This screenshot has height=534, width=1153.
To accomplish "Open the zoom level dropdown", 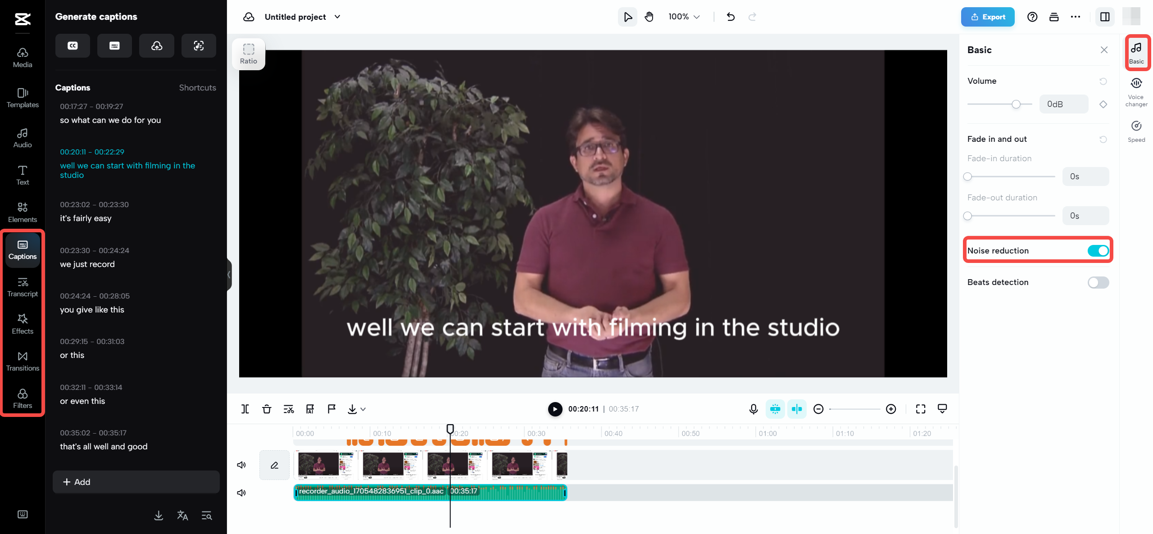I will click(x=683, y=17).
